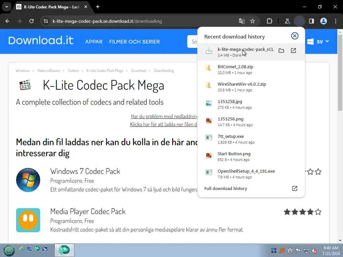The image size is (343, 257).
Task: Click the muted volume tray icon
Action: [x=314, y=251]
